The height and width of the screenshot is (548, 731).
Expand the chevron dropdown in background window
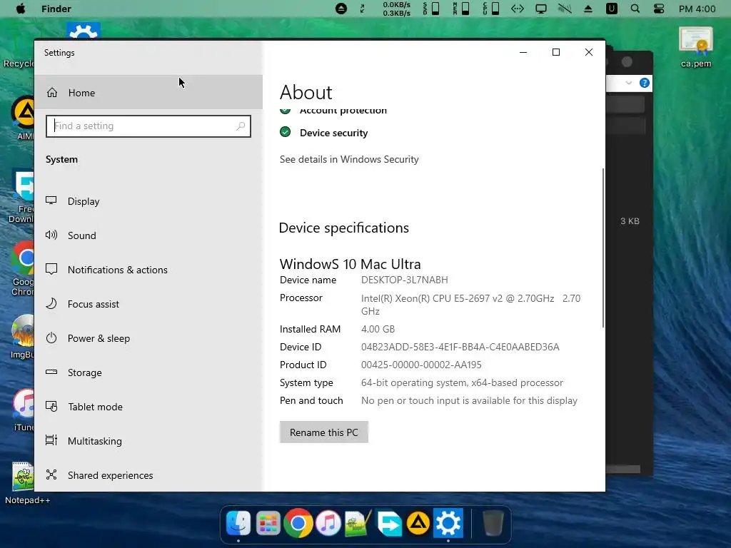pos(628,83)
